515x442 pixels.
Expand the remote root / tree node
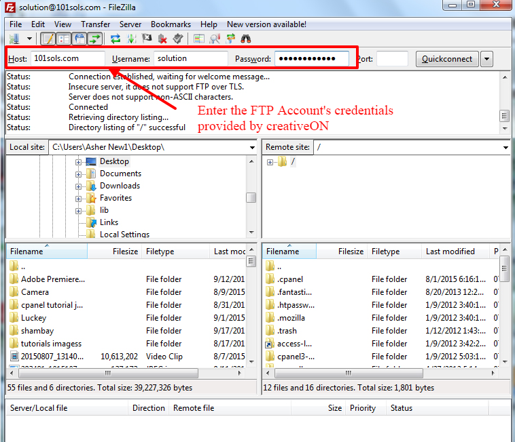tap(270, 162)
